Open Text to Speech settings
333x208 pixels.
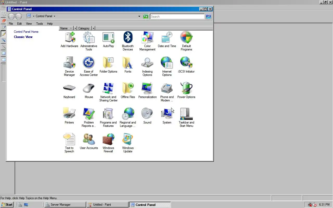pos(69,143)
